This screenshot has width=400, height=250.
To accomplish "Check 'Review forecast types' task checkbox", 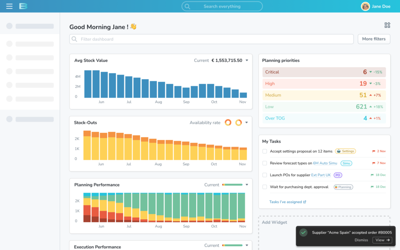I will (x=265, y=163).
